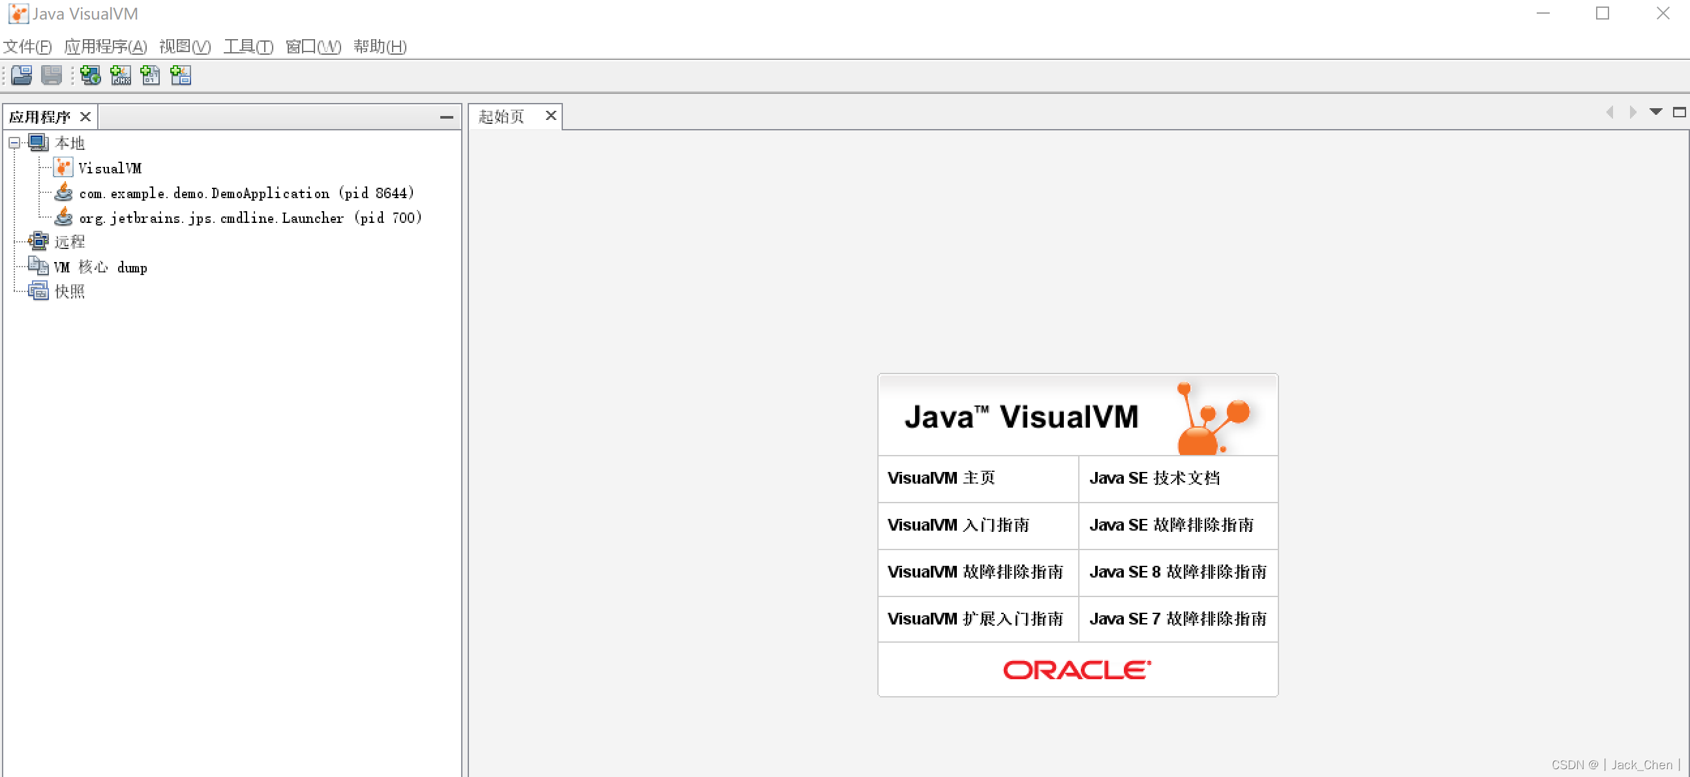Viewport: 1690px width, 777px height.
Task: Collapse the 本地 tree node
Action: (14, 142)
